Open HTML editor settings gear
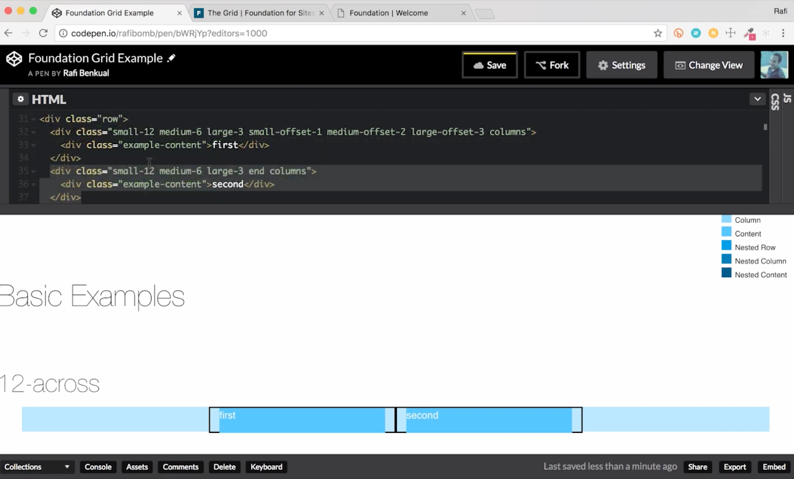 (21, 99)
